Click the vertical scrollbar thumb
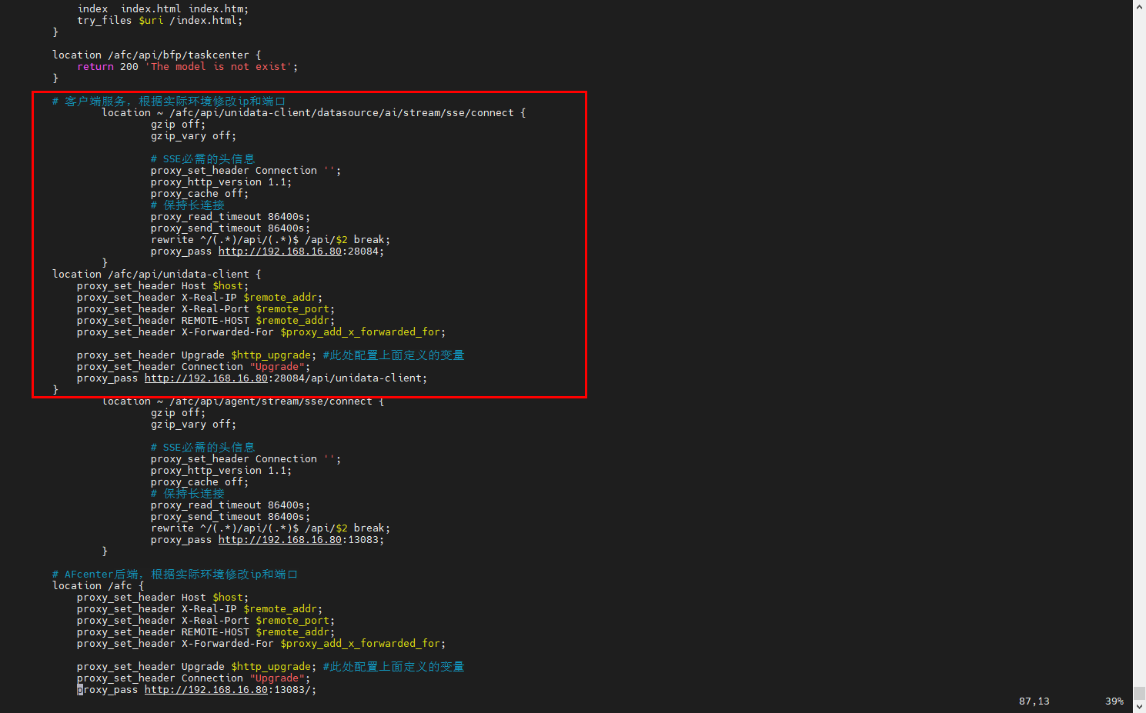 point(1139,693)
